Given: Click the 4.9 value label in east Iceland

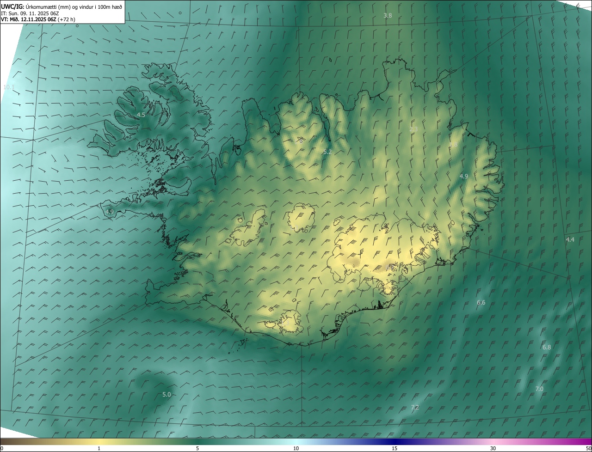Looking at the screenshot, I should pos(464,176).
